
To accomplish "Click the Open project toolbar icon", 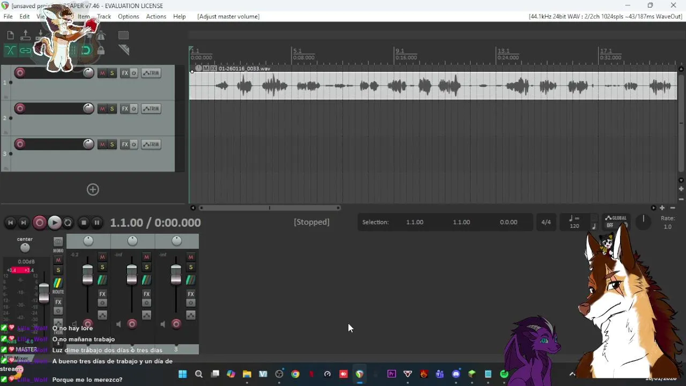I will (x=25, y=35).
